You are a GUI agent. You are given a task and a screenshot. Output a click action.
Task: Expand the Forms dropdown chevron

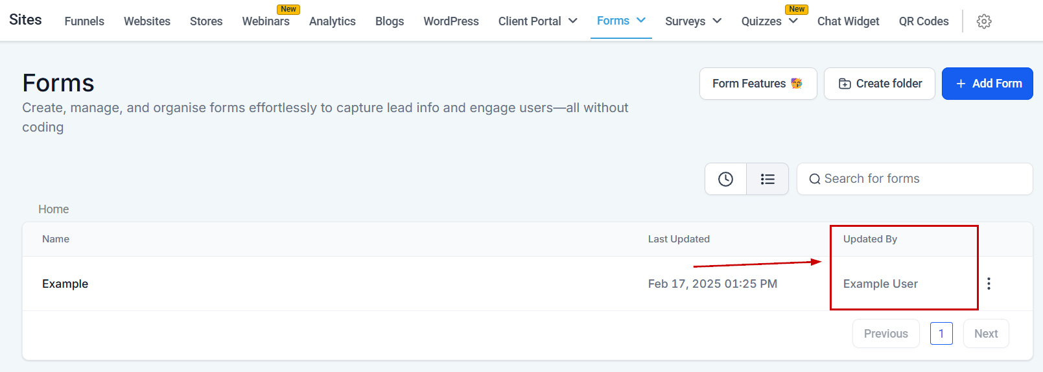tap(641, 21)
